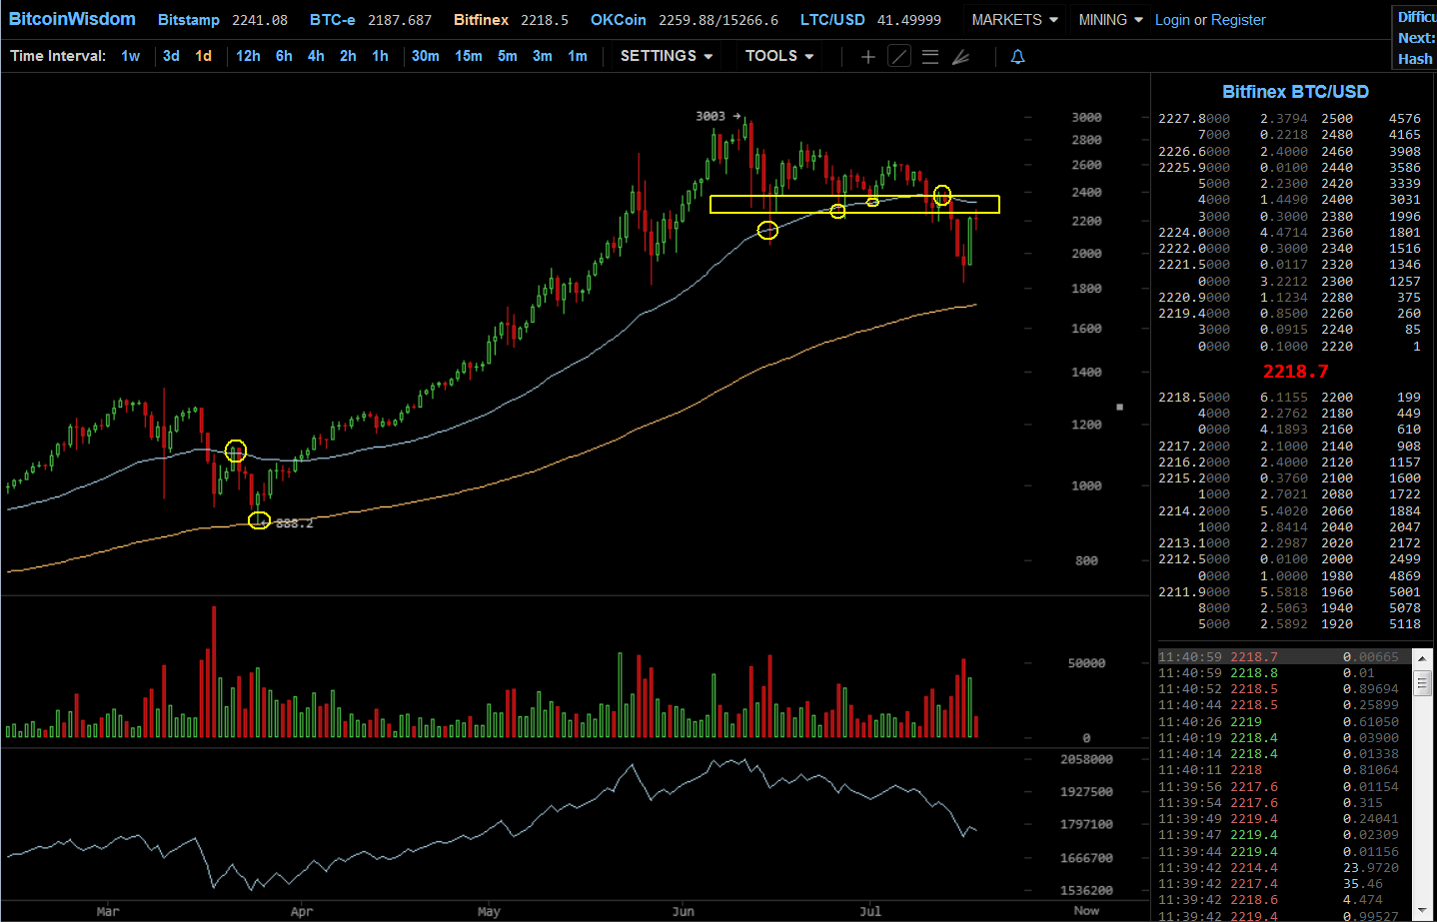Click the 3003 high price label

pyautogui.click(x=711, y=116)
